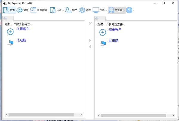This screenshot has height=121, width=179.
Task: Click the 搜索 (Search) toolbar button
Action: (x=23, y=10)
